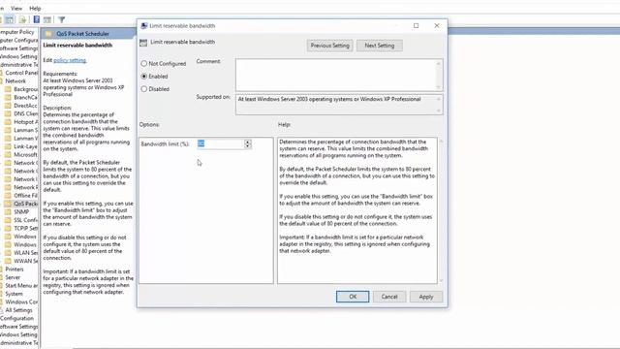
Task: Select the Computer Policy root node
Action: coord(17,32)
